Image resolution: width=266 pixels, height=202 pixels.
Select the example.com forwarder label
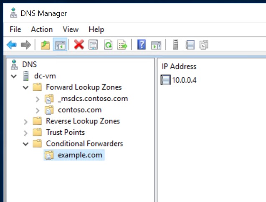click(x=80, y=155)
